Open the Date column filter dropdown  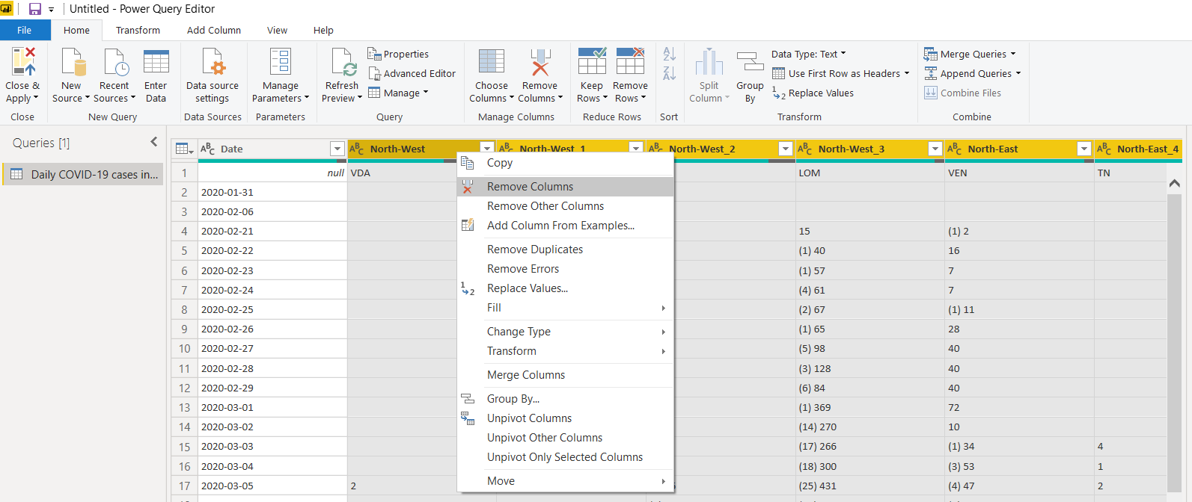point(337,149)
